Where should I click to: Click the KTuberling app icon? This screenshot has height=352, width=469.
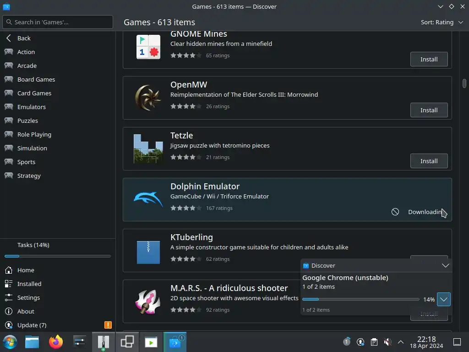(148, 253)
